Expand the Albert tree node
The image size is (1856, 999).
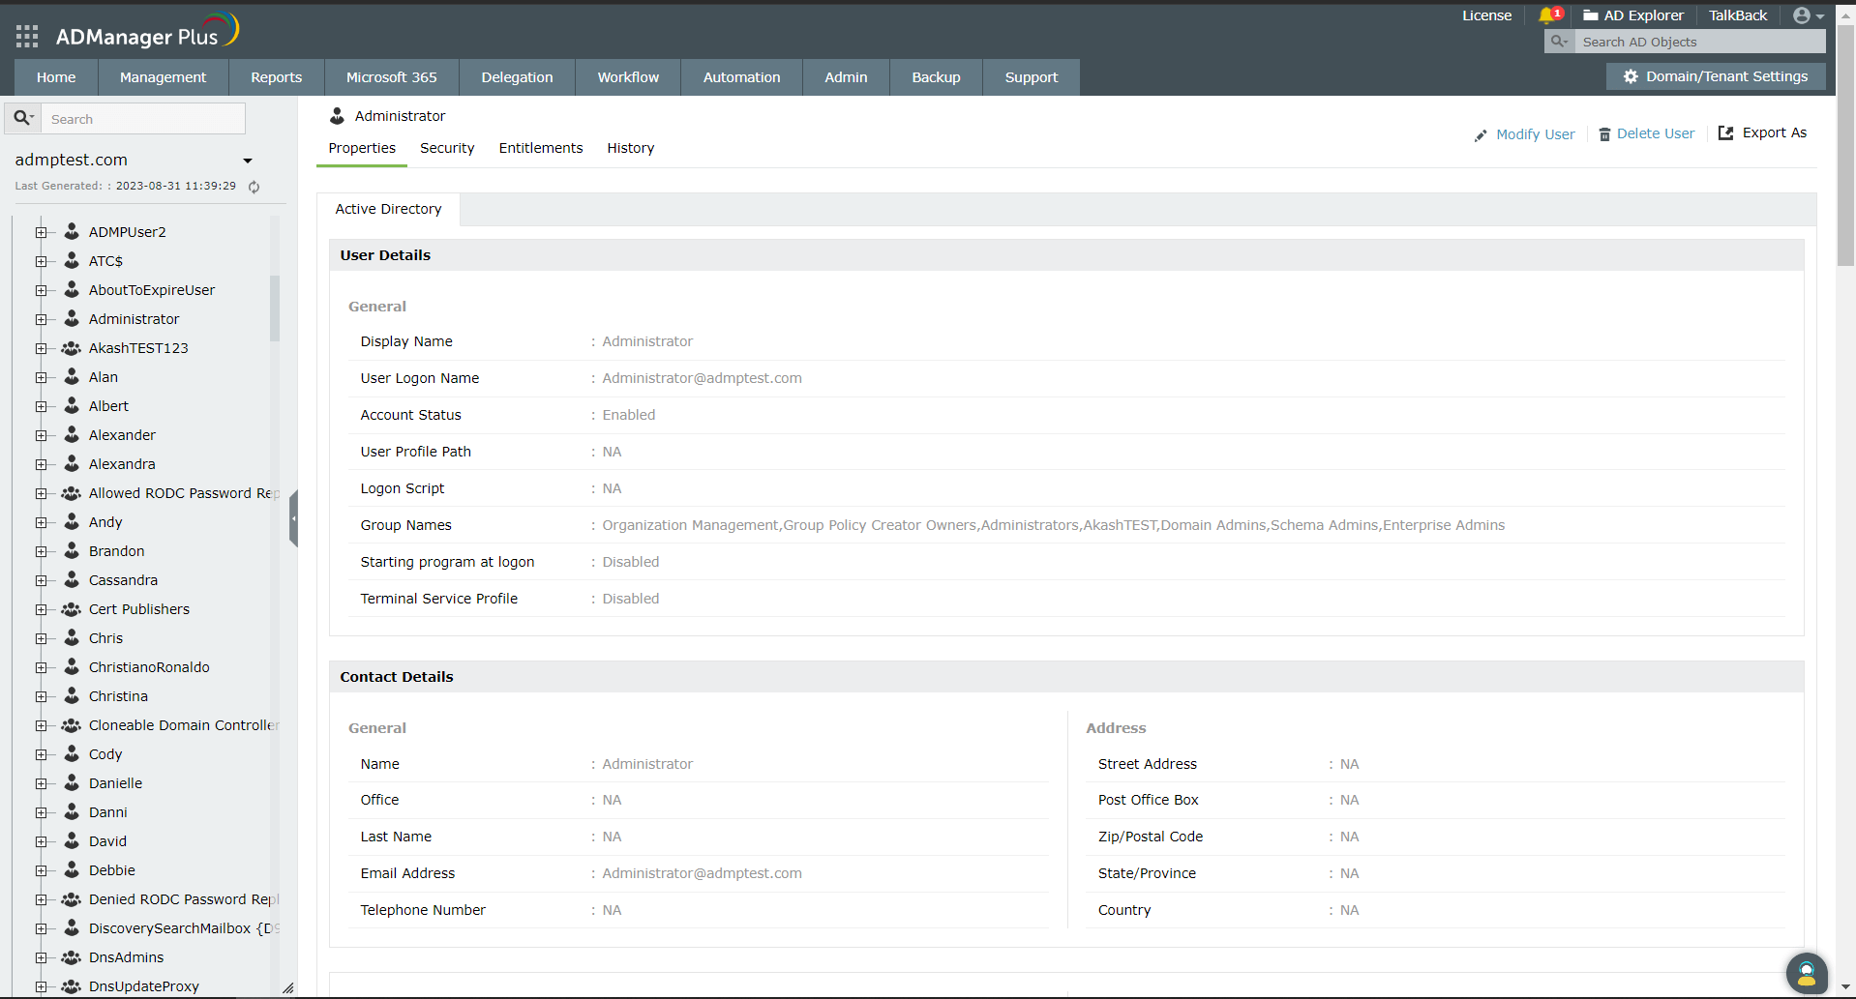click(41, 406)
